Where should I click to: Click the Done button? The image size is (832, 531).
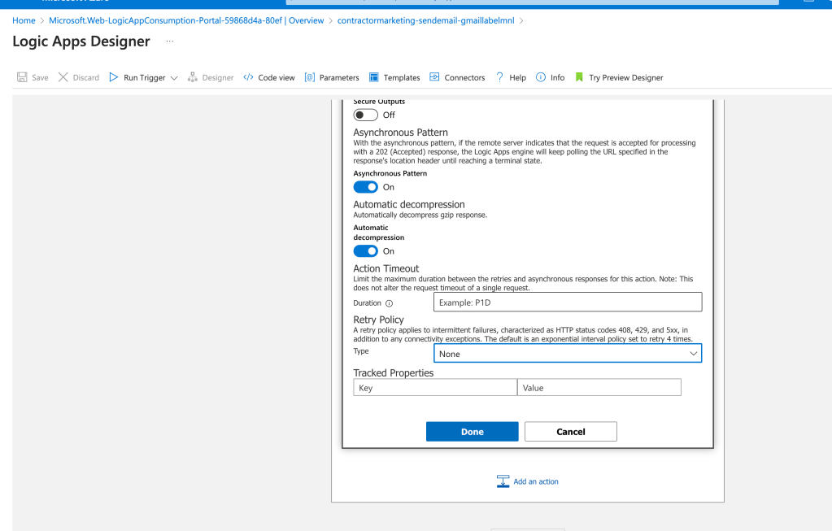coord(473,432)
